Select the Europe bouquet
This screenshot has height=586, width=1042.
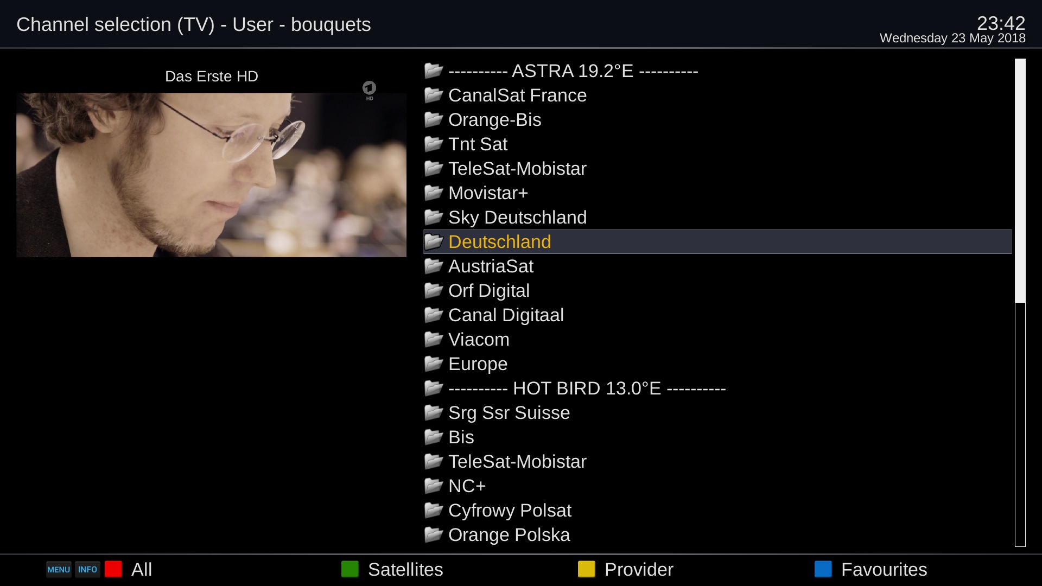click(717, 364)
